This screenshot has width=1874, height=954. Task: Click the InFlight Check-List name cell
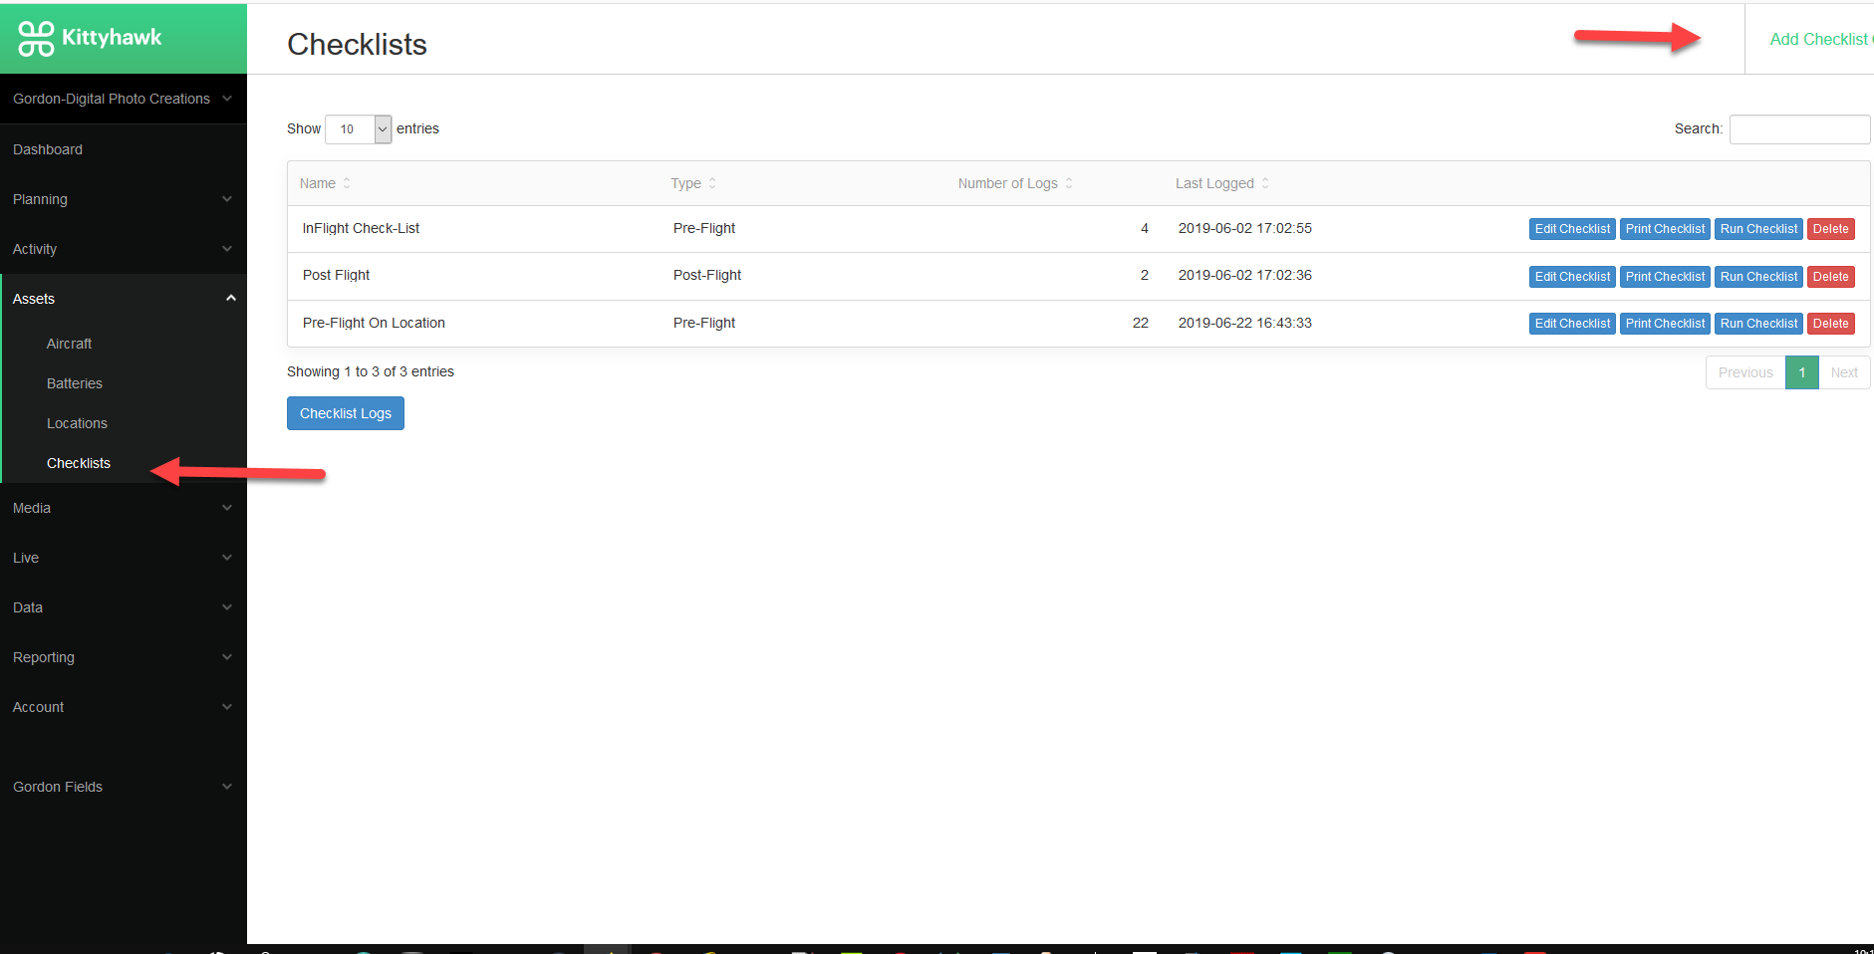361,228
